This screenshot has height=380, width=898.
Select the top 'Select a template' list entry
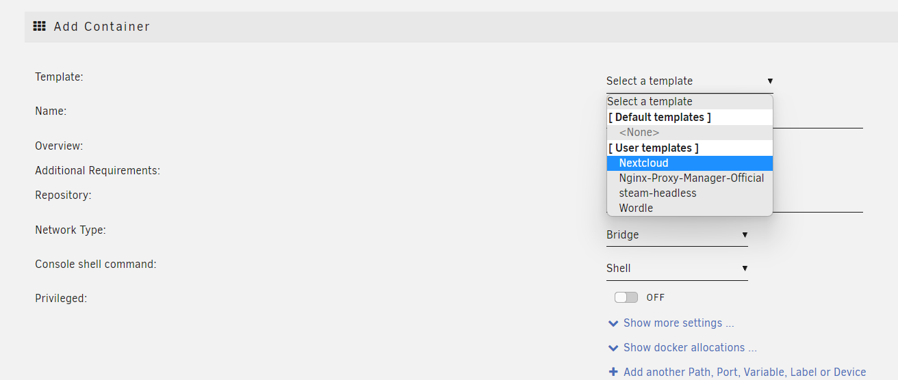(x=690, y=102)
